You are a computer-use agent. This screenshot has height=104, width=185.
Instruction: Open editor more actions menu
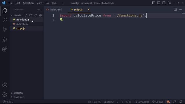click(x=180, y=10)
